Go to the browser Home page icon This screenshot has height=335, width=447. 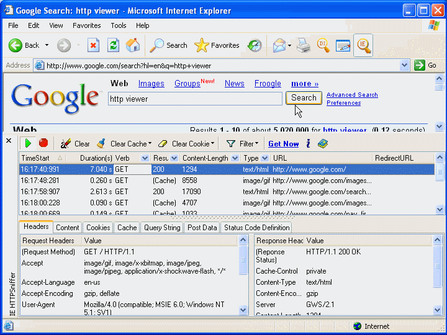click(133, 45)
